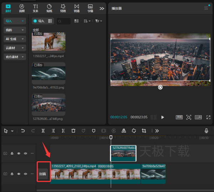Open the 特效 effects tab
Screen dimensions: 214x192
coord(63,9)
